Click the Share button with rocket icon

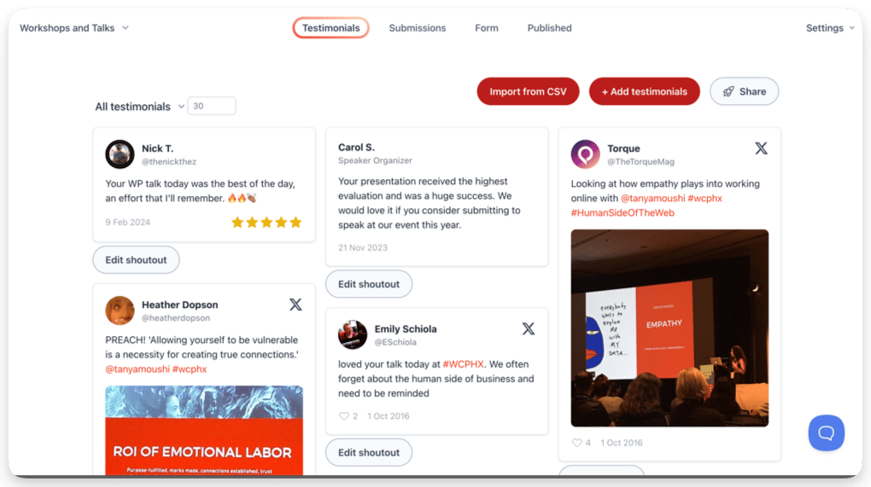pos(745,91)
